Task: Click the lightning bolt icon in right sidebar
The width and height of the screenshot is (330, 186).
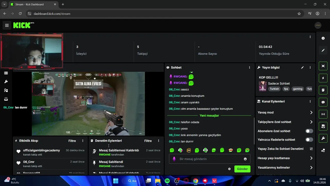Action: (323, 78)
